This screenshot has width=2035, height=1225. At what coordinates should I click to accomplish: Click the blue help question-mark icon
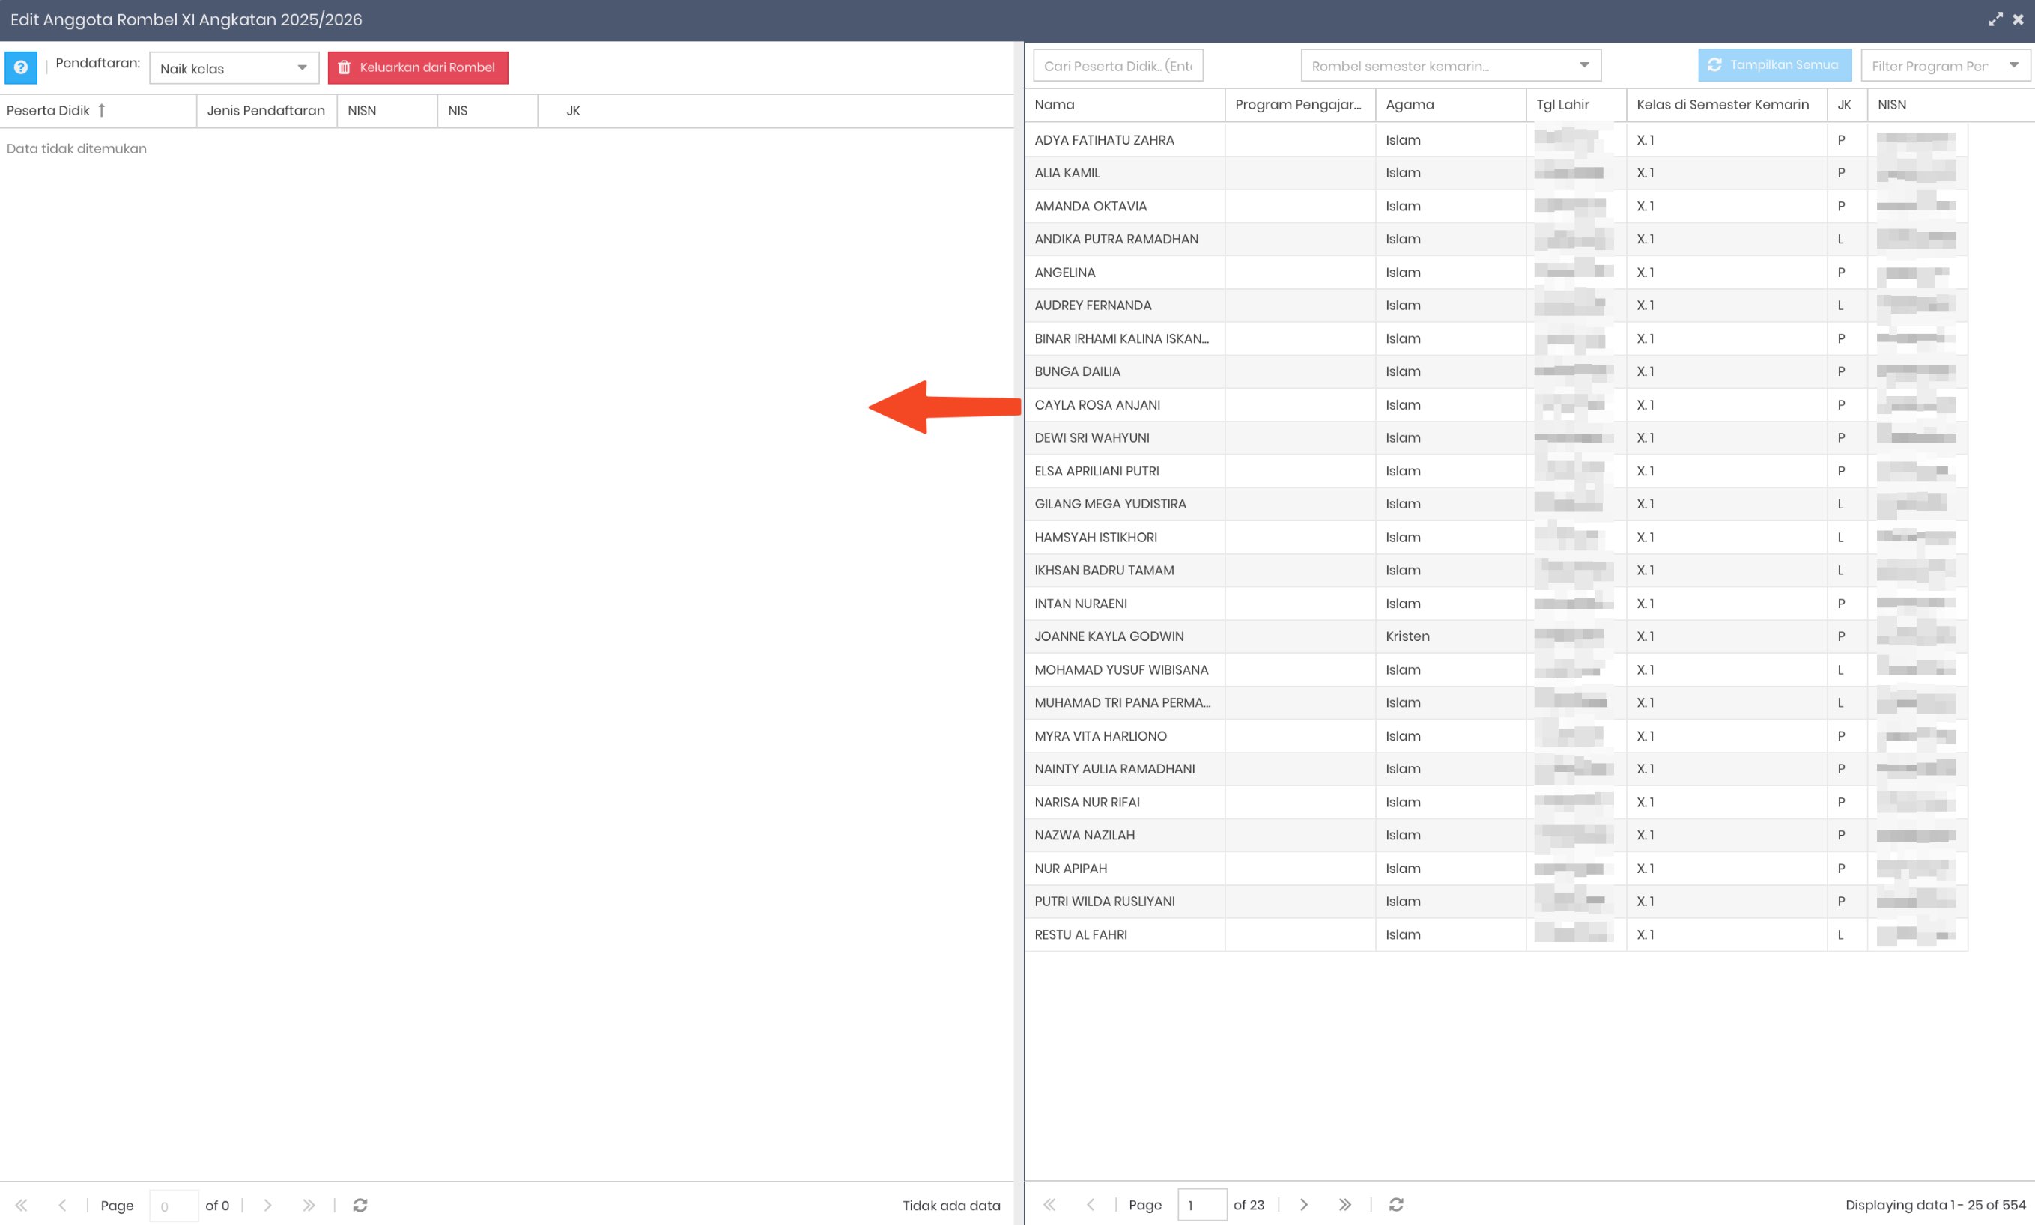[x=21, y=67]
